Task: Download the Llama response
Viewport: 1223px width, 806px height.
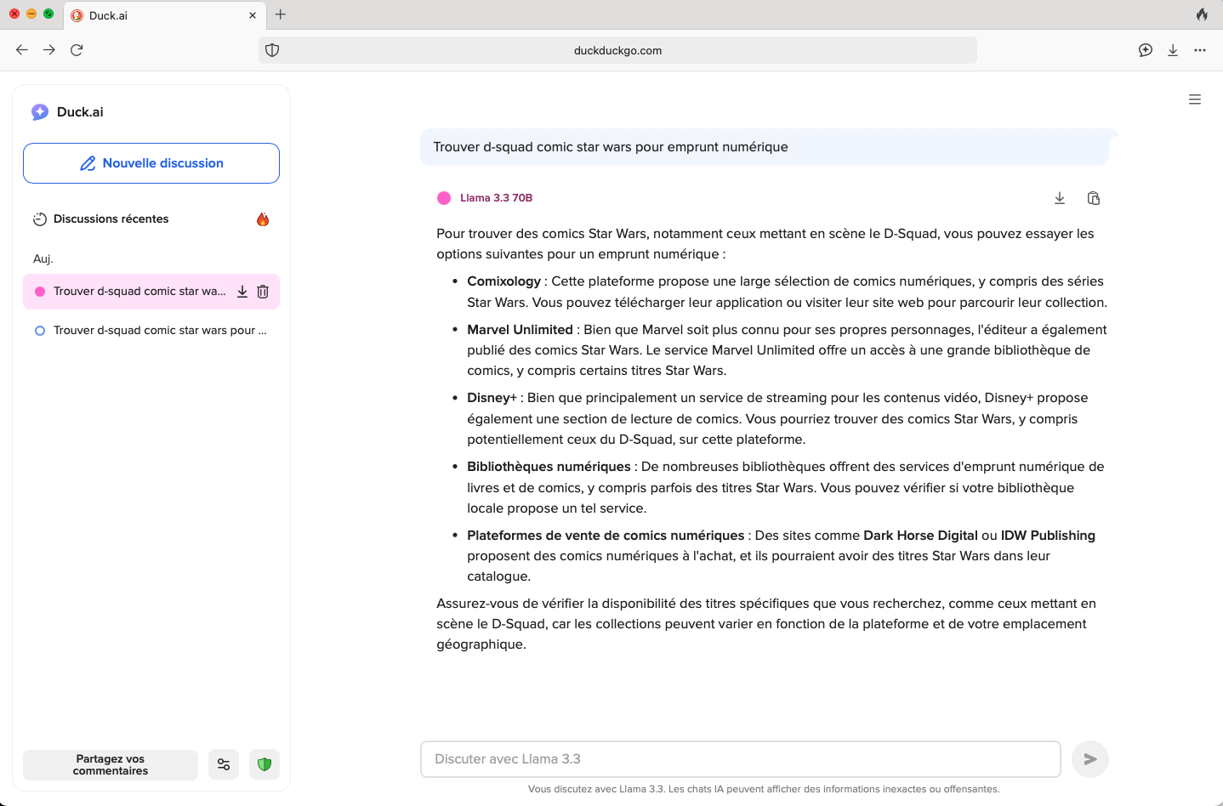Action: tap(1060, 198)
